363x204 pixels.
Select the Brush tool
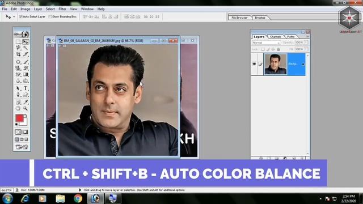26,62
